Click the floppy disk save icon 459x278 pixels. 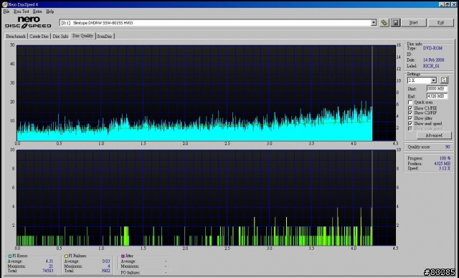(395, 22)
